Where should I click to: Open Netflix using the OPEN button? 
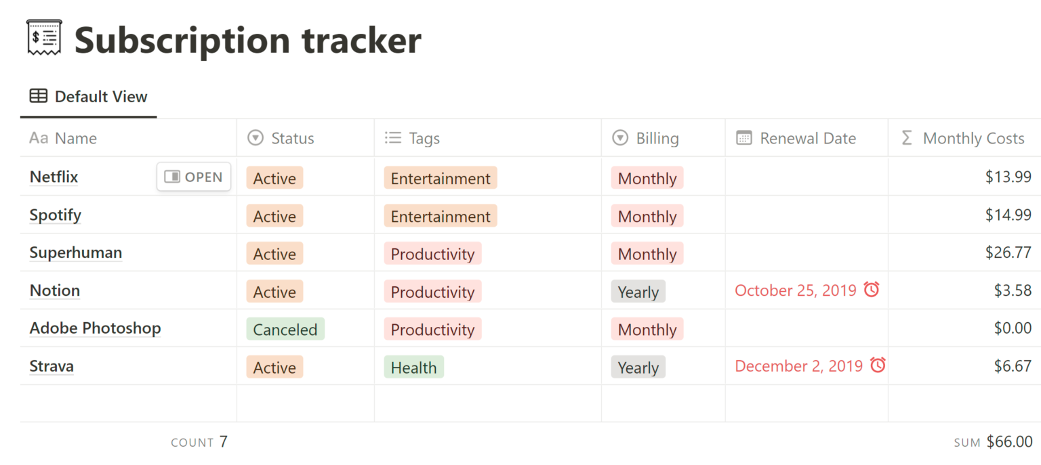(x=194, y=177)
